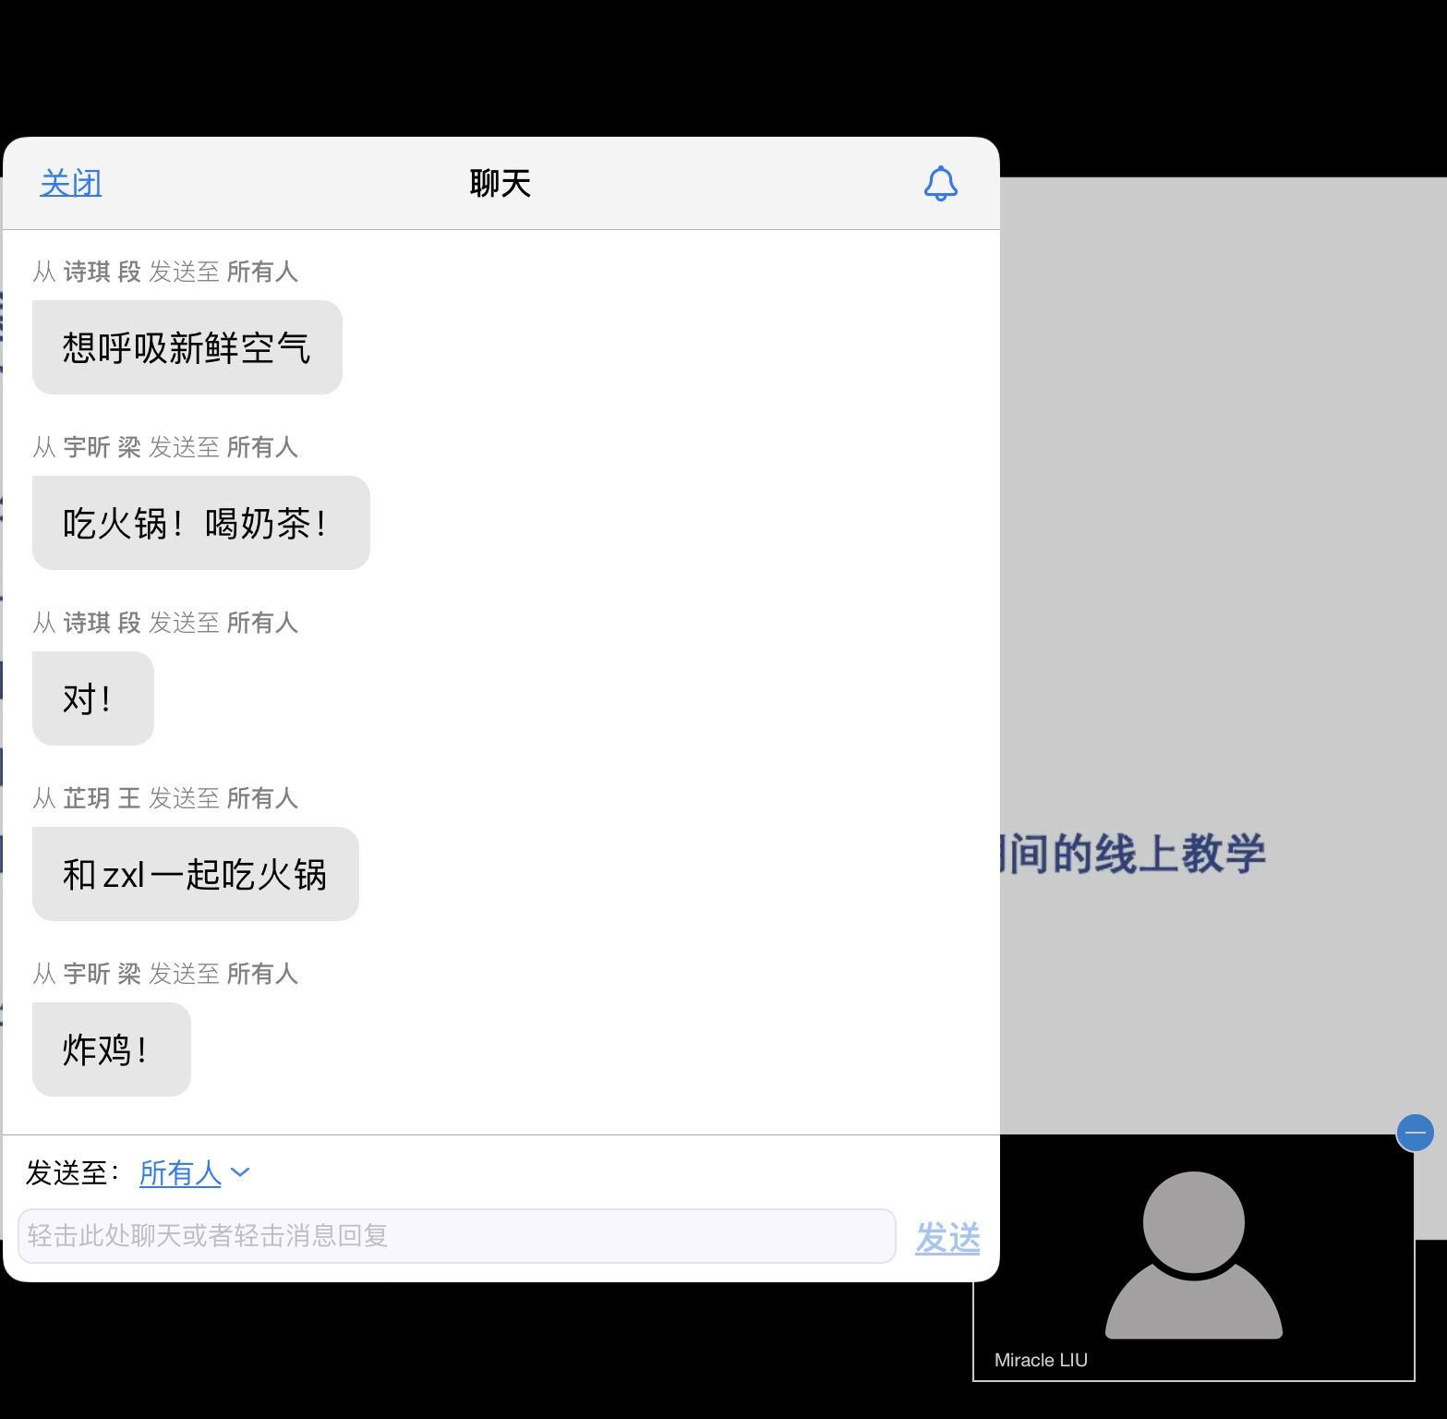This screenshot has width=1447, height=1419.
Task: Select the message bubble 想呼吸新鲜空气
Action: click(187, 348)
